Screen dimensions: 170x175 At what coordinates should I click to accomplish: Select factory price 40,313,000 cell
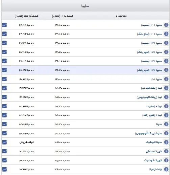pos(26,79)
